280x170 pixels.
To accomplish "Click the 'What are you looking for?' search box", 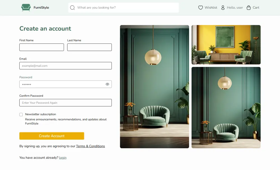I will coord(123,8).
